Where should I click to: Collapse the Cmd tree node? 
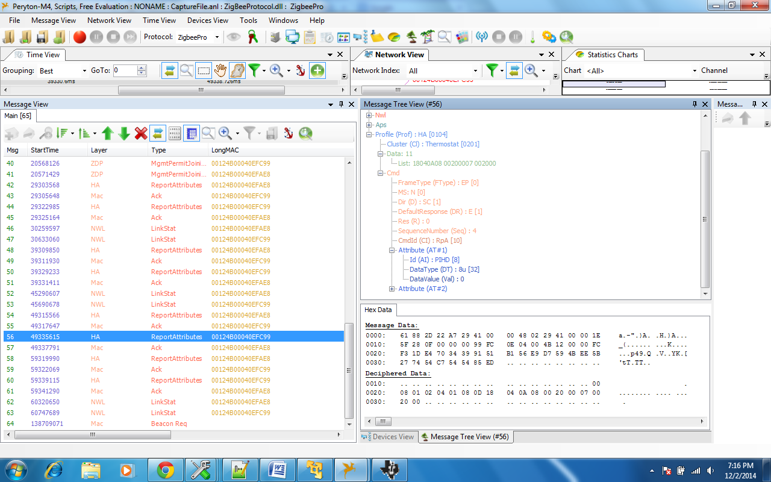pyautogui.click(x=381, y=173)
